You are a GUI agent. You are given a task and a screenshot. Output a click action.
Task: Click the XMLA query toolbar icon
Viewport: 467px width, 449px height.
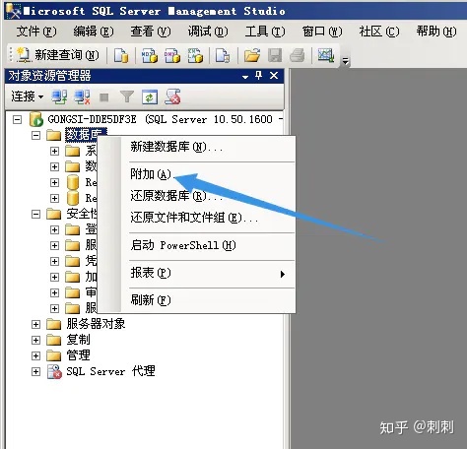(195, 55)
